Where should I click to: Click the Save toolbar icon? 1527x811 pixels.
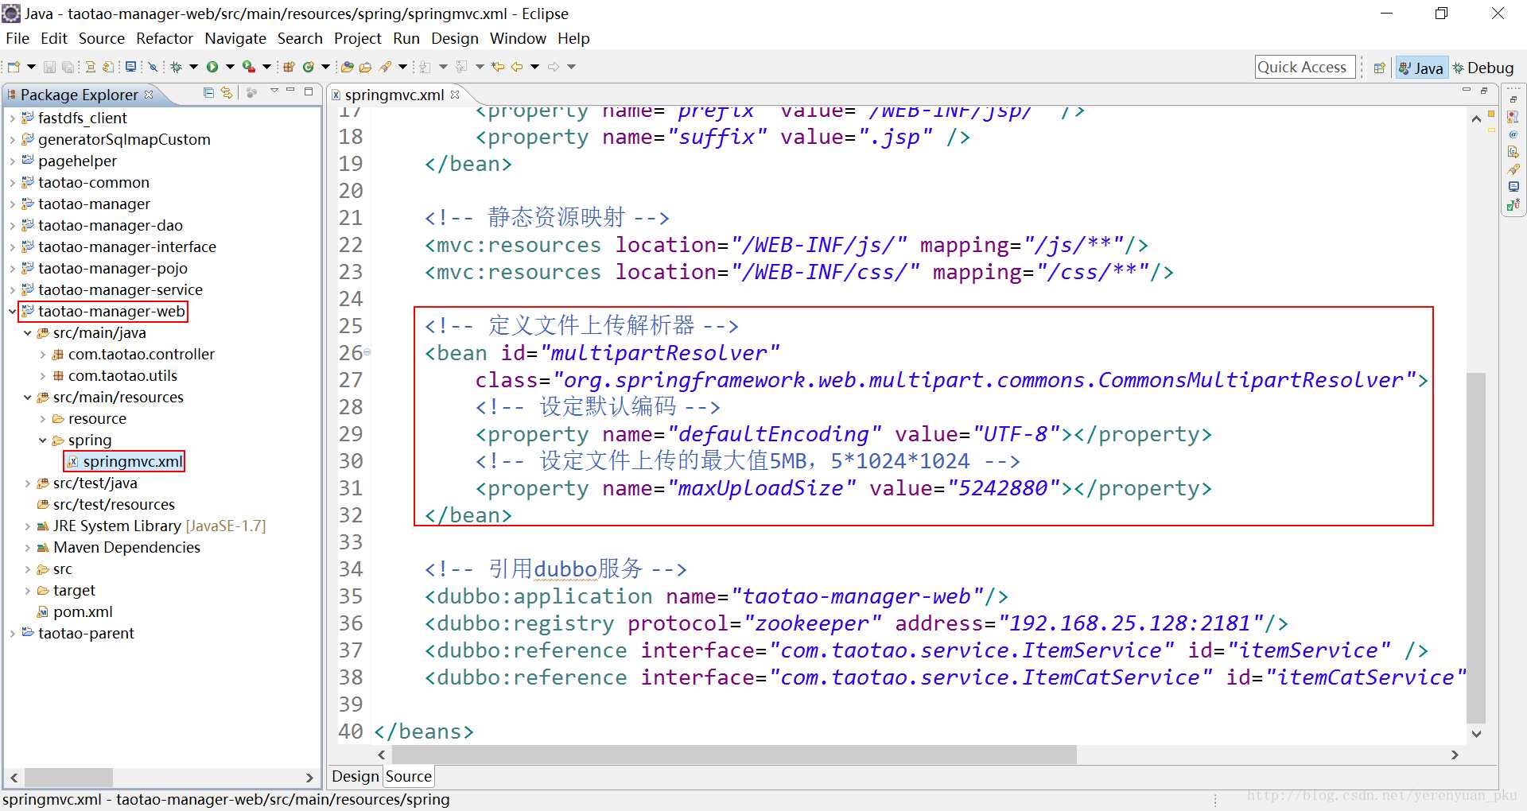click(x=49, y=67)
